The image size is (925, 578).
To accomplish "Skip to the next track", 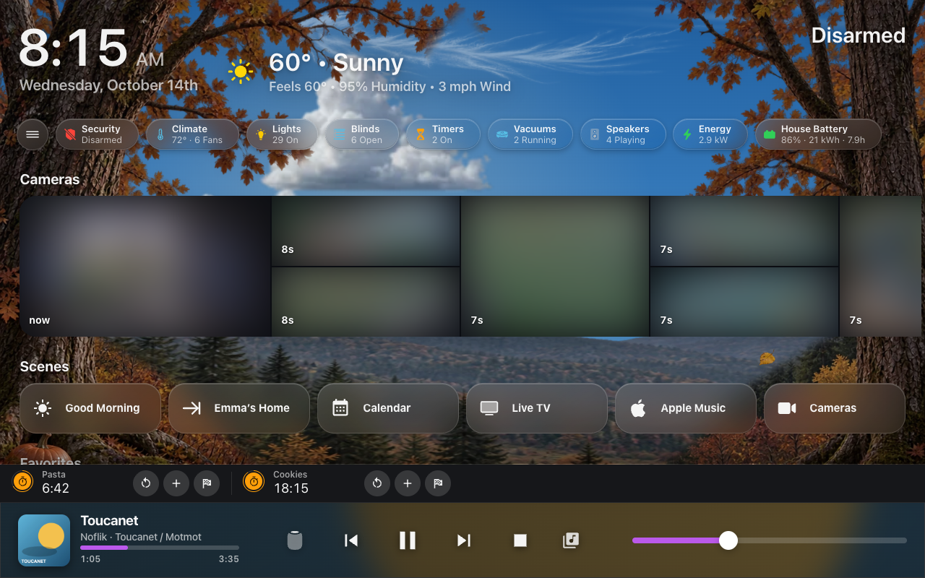I will 464,540.
